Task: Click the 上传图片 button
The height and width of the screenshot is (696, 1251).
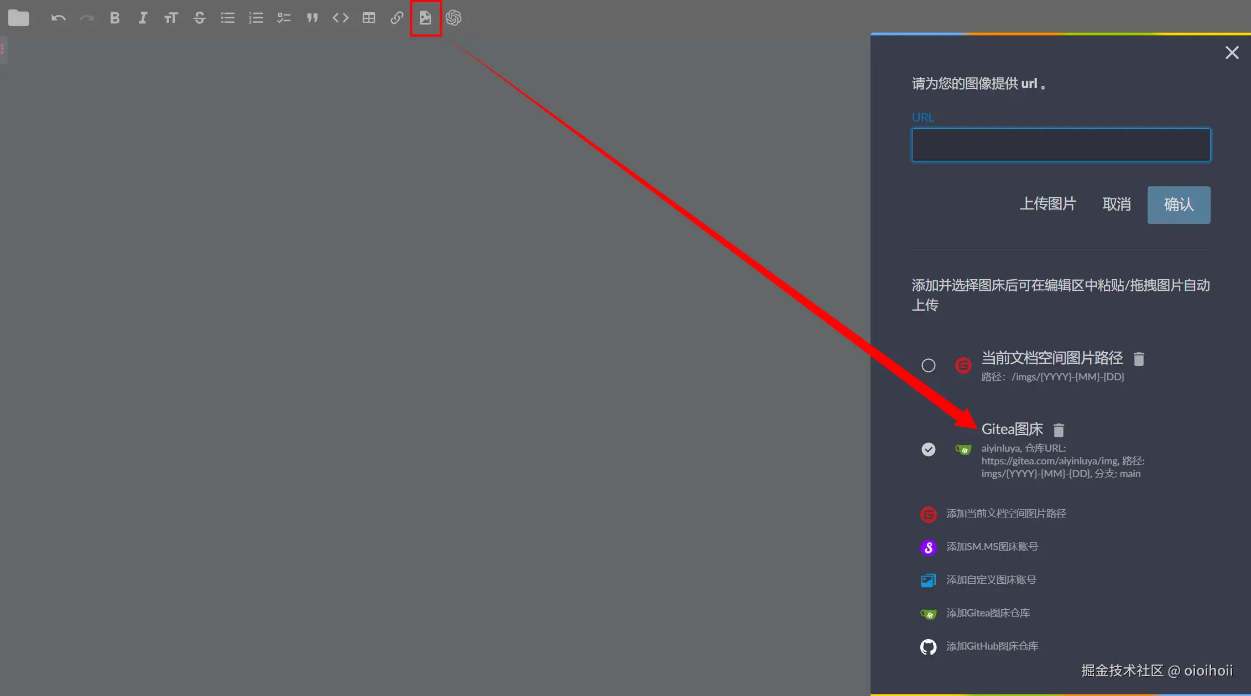Action: pyautogui.click(x=1047, y=205)
